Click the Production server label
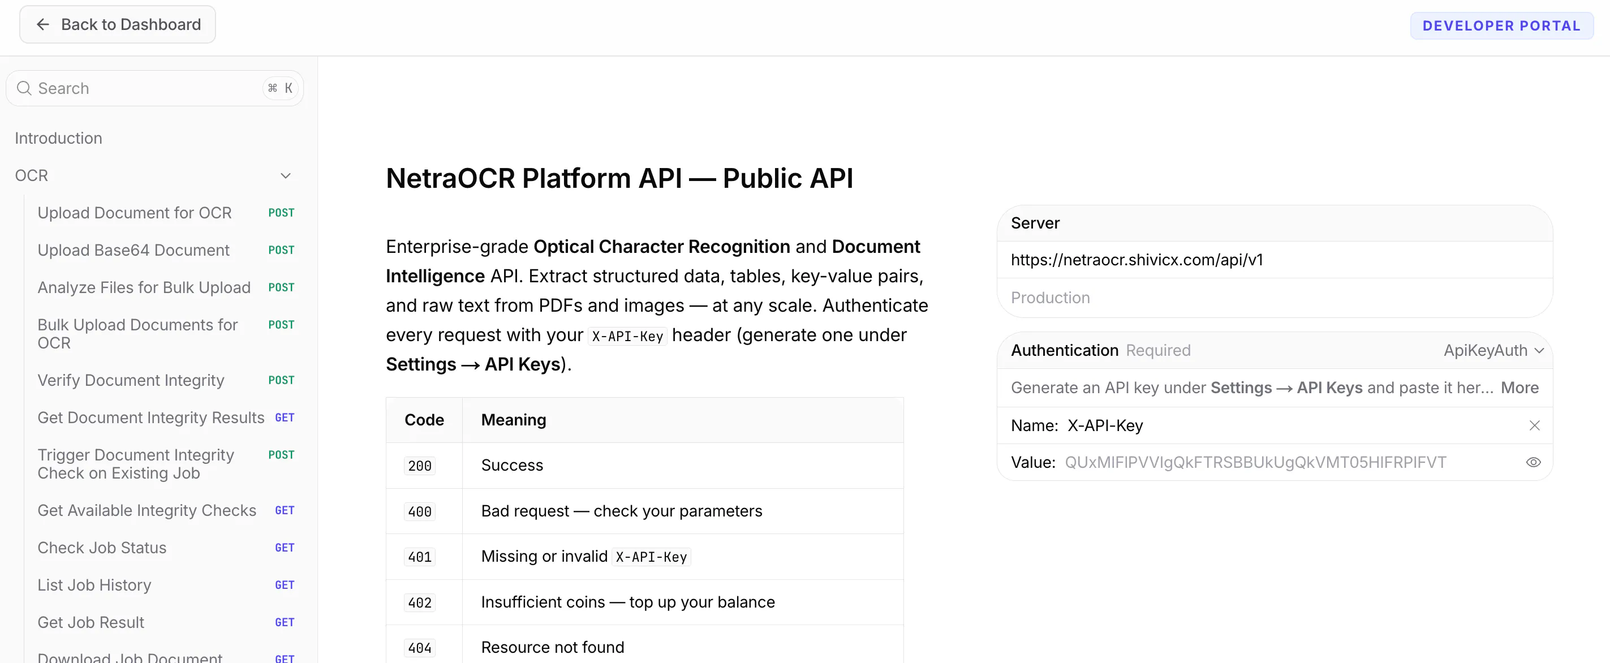This screenshot has width=1610, height=663. 1051,298
